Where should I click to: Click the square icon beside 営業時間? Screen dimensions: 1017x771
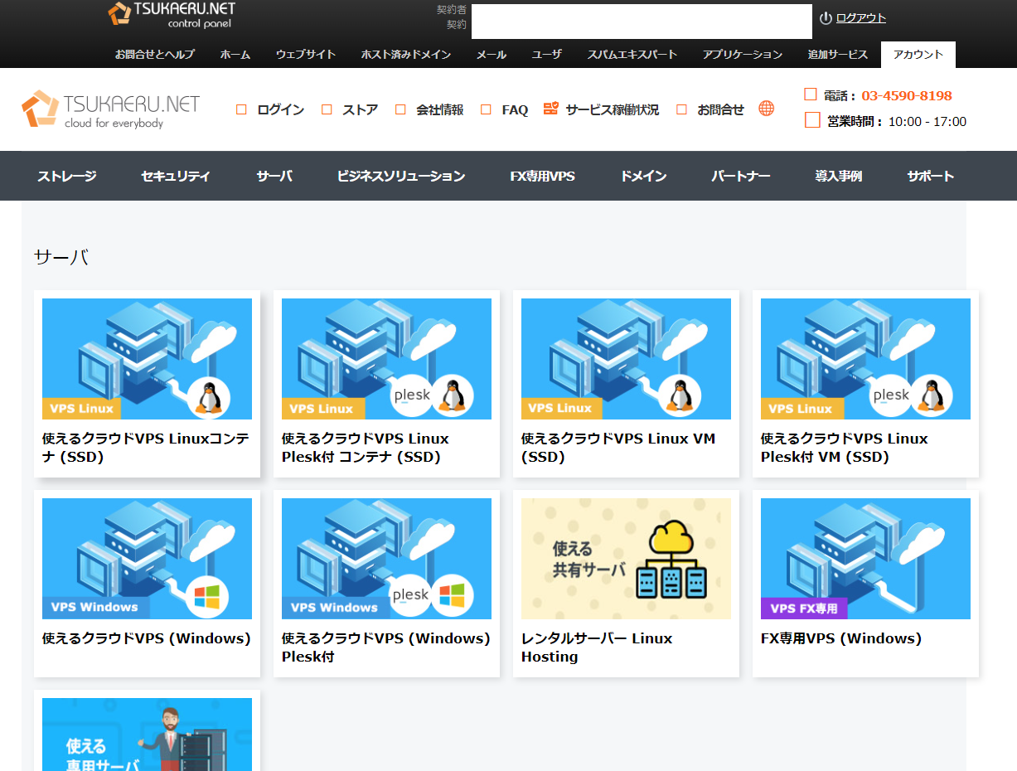[812, 120]
